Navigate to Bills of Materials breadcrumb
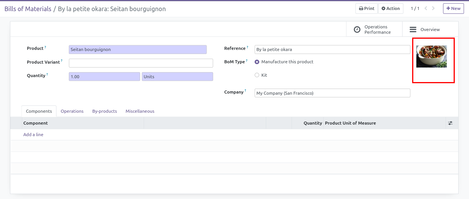 click(x=28, y=9)
